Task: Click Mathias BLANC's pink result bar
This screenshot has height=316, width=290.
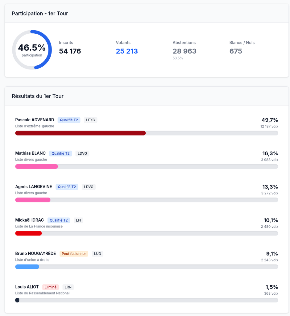Action: (36, 166)
